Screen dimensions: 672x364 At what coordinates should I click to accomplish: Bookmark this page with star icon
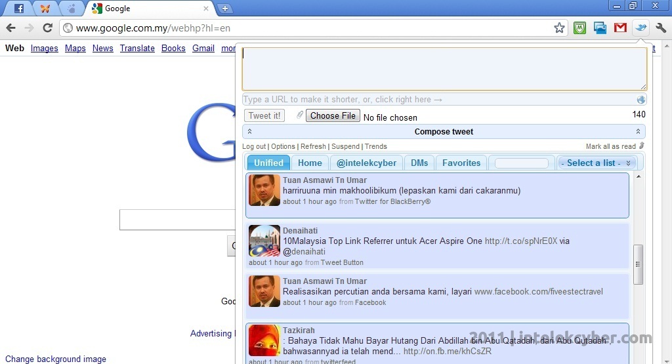559,28
